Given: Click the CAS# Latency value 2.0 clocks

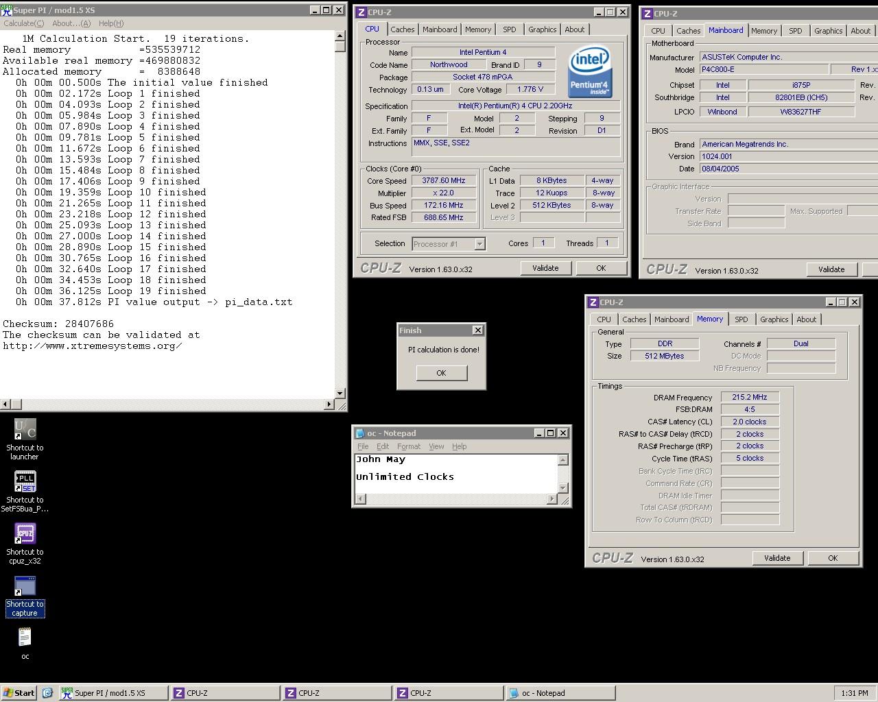Looking at the screenshot, I should tap(750, 422).
